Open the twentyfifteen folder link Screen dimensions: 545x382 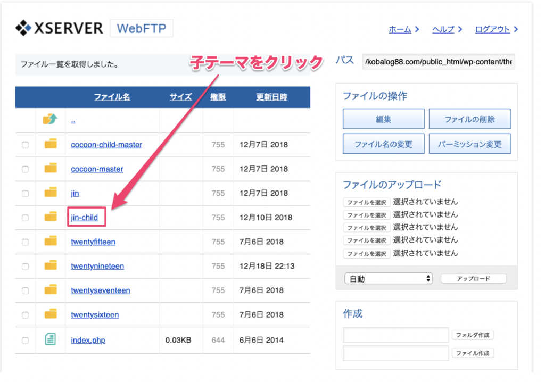[93, 242]
